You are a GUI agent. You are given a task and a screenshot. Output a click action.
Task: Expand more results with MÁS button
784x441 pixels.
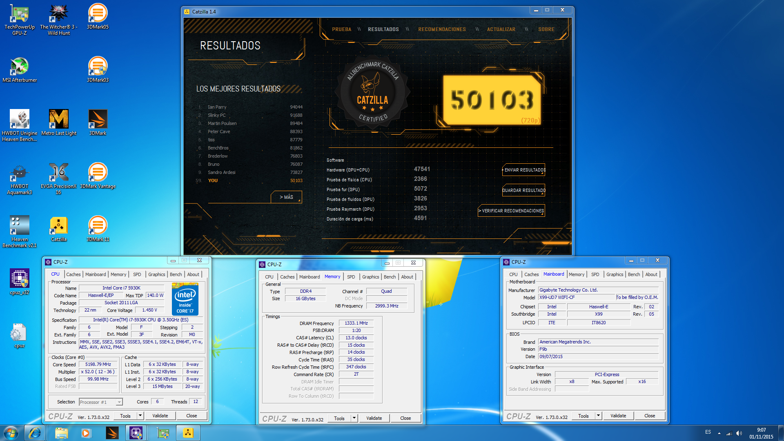pos(286,197)
